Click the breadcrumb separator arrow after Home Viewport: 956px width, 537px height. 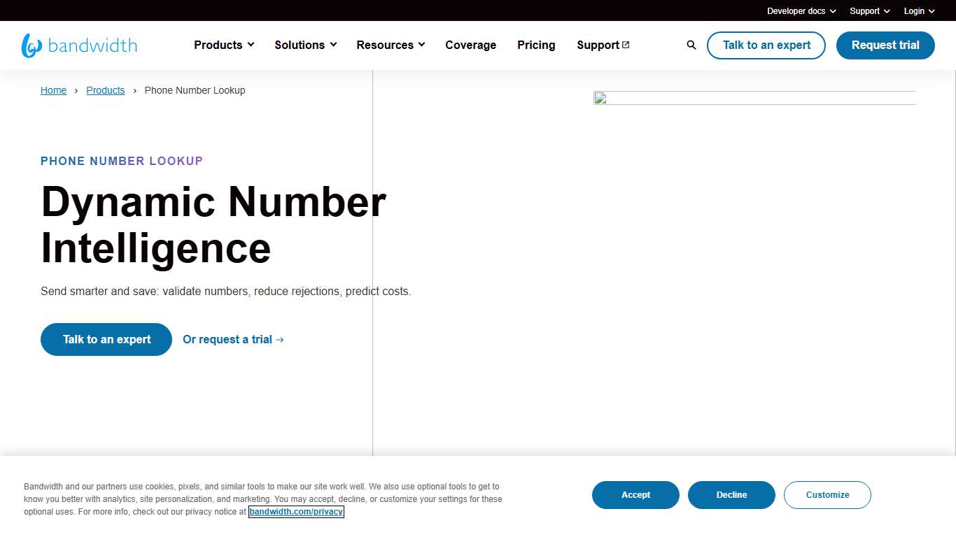(x=76, y=90)
